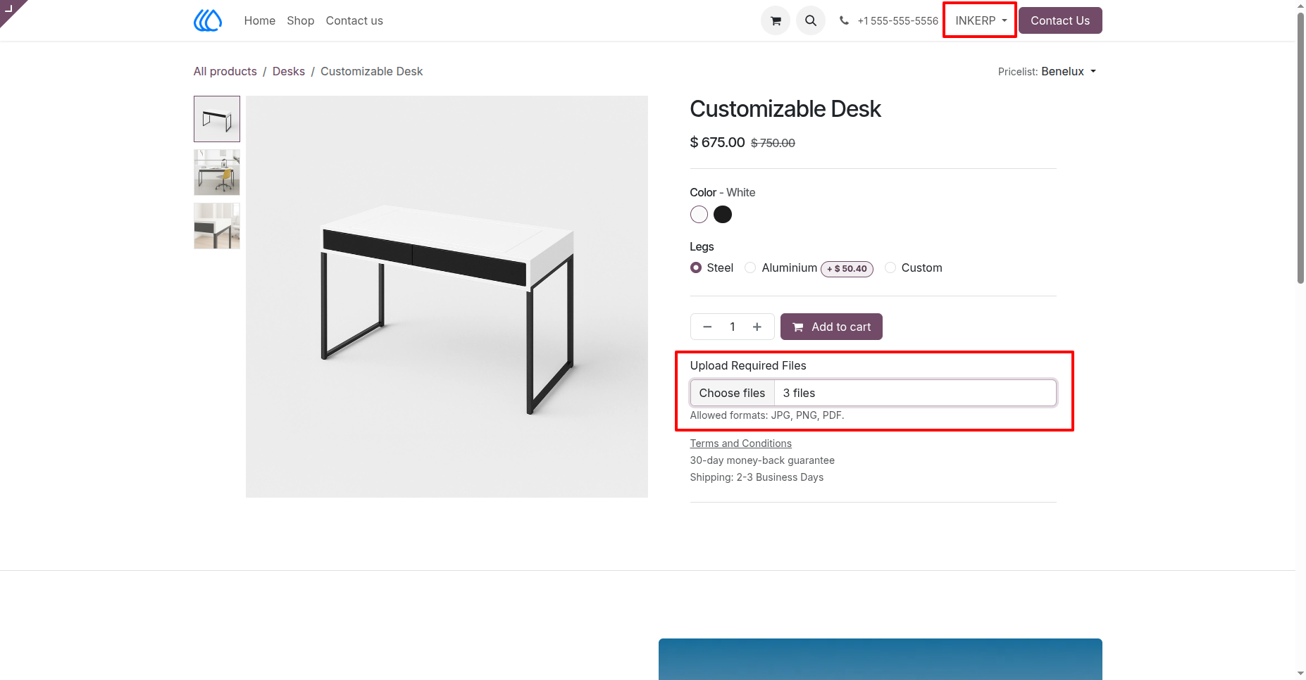
Task: Click the phone icon beside number
Action: coord(844,20)
